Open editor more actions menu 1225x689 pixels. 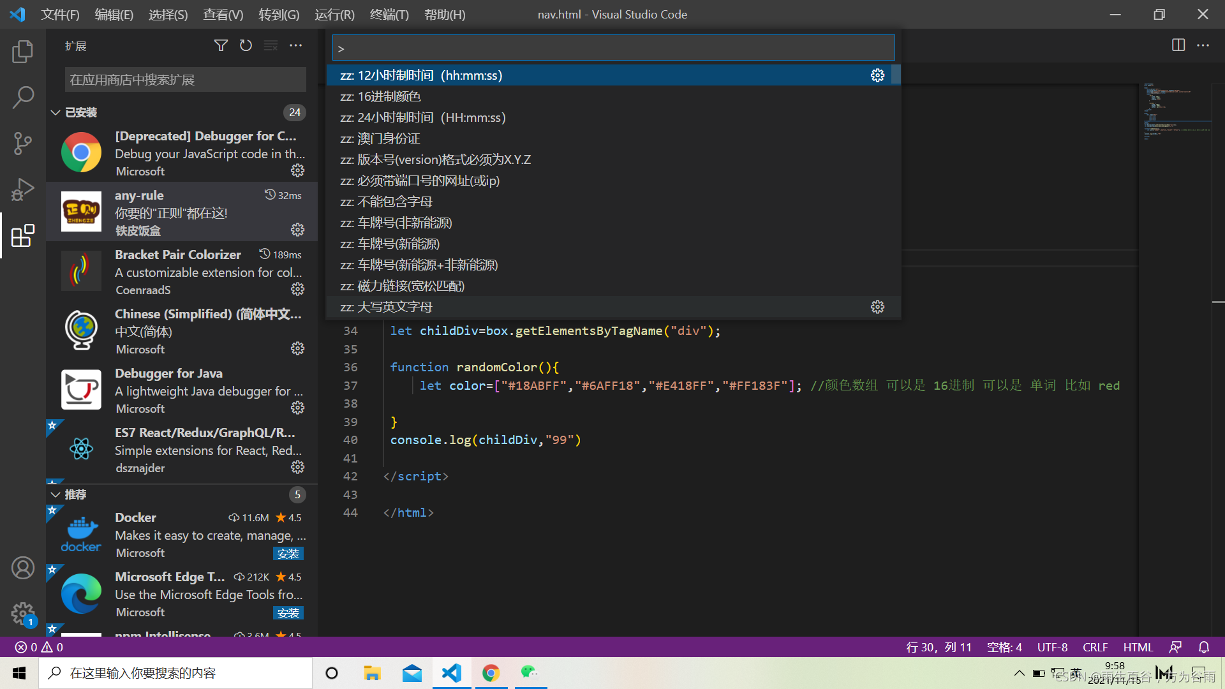(1203, 45)
